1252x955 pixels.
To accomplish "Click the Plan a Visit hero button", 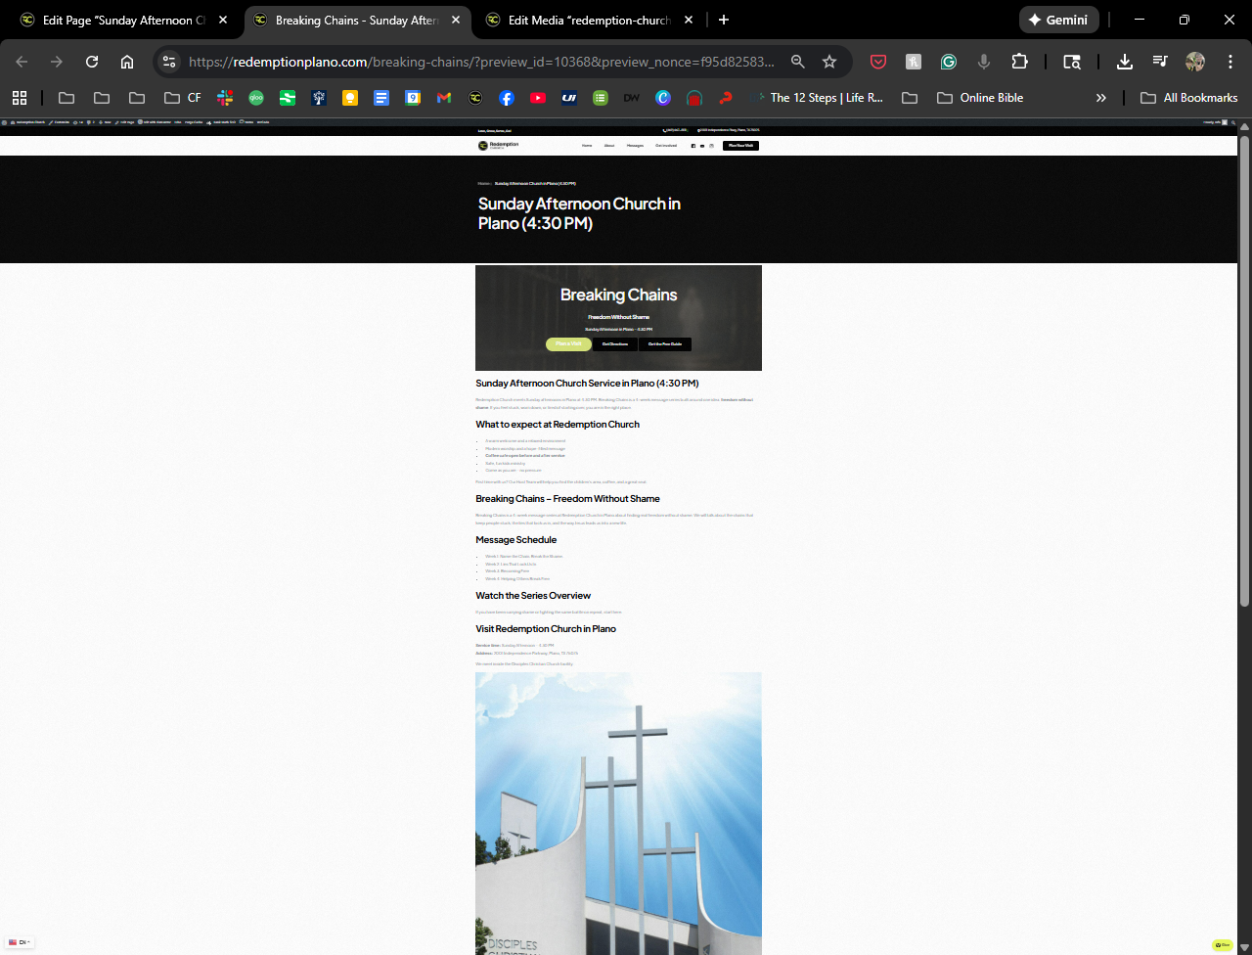I will (568, 344).
